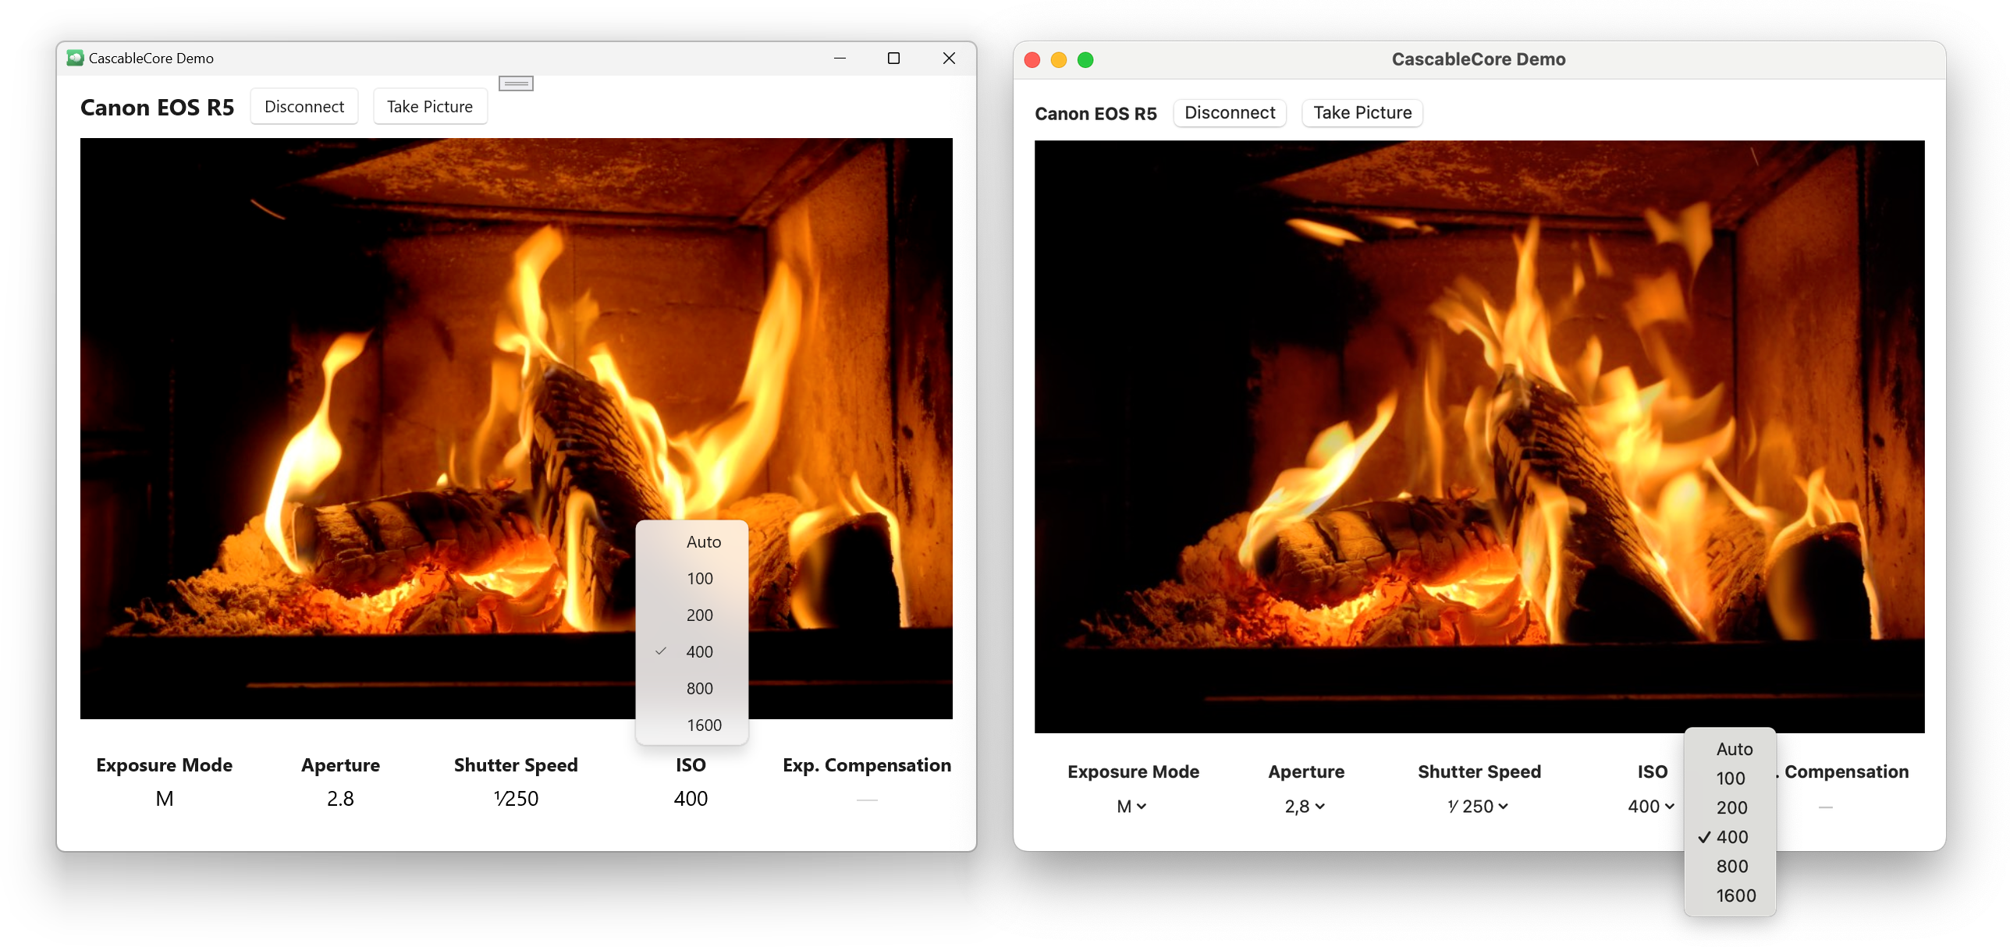The image size is (2010, 947).
Task: Maximize the Windows CascableCore Demo window
Action: pyautogui.click(x=893, y=59)
